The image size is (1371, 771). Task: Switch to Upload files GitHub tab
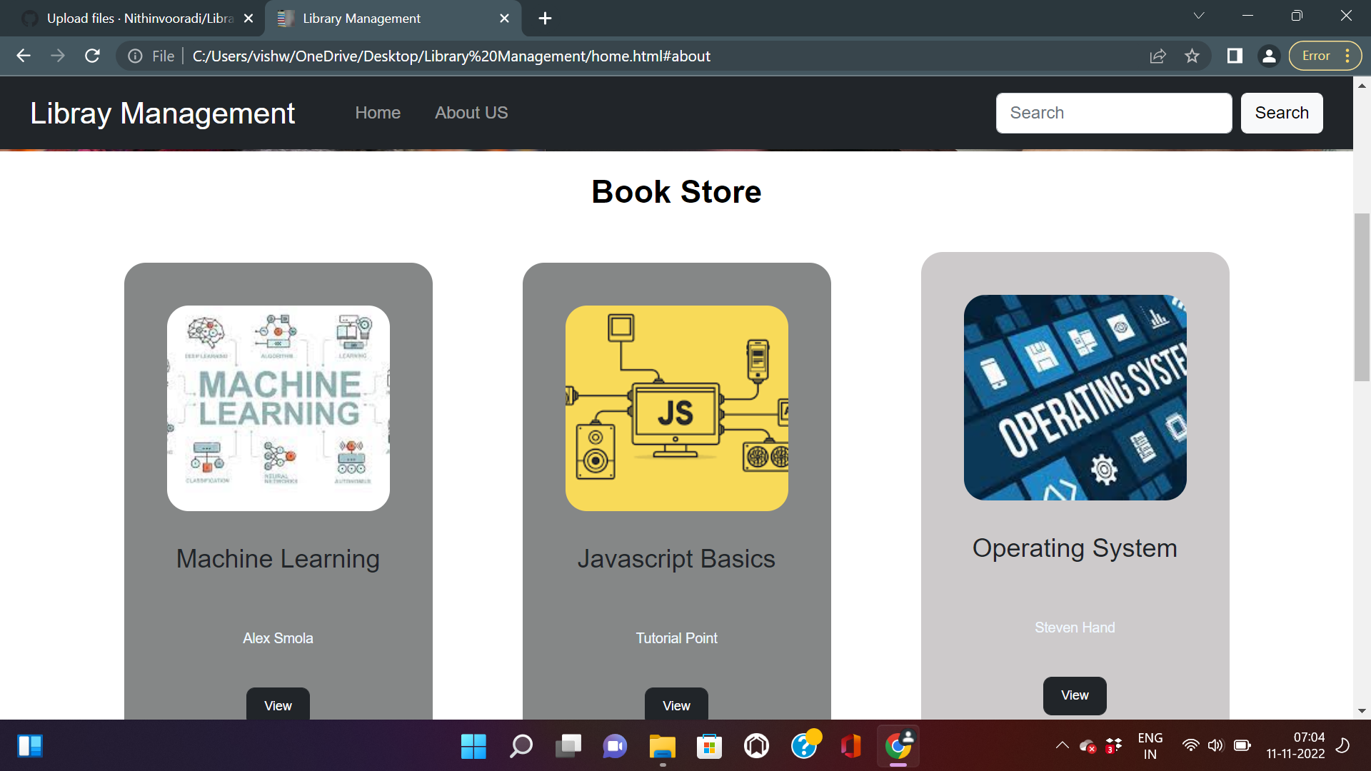click(132, 19)
